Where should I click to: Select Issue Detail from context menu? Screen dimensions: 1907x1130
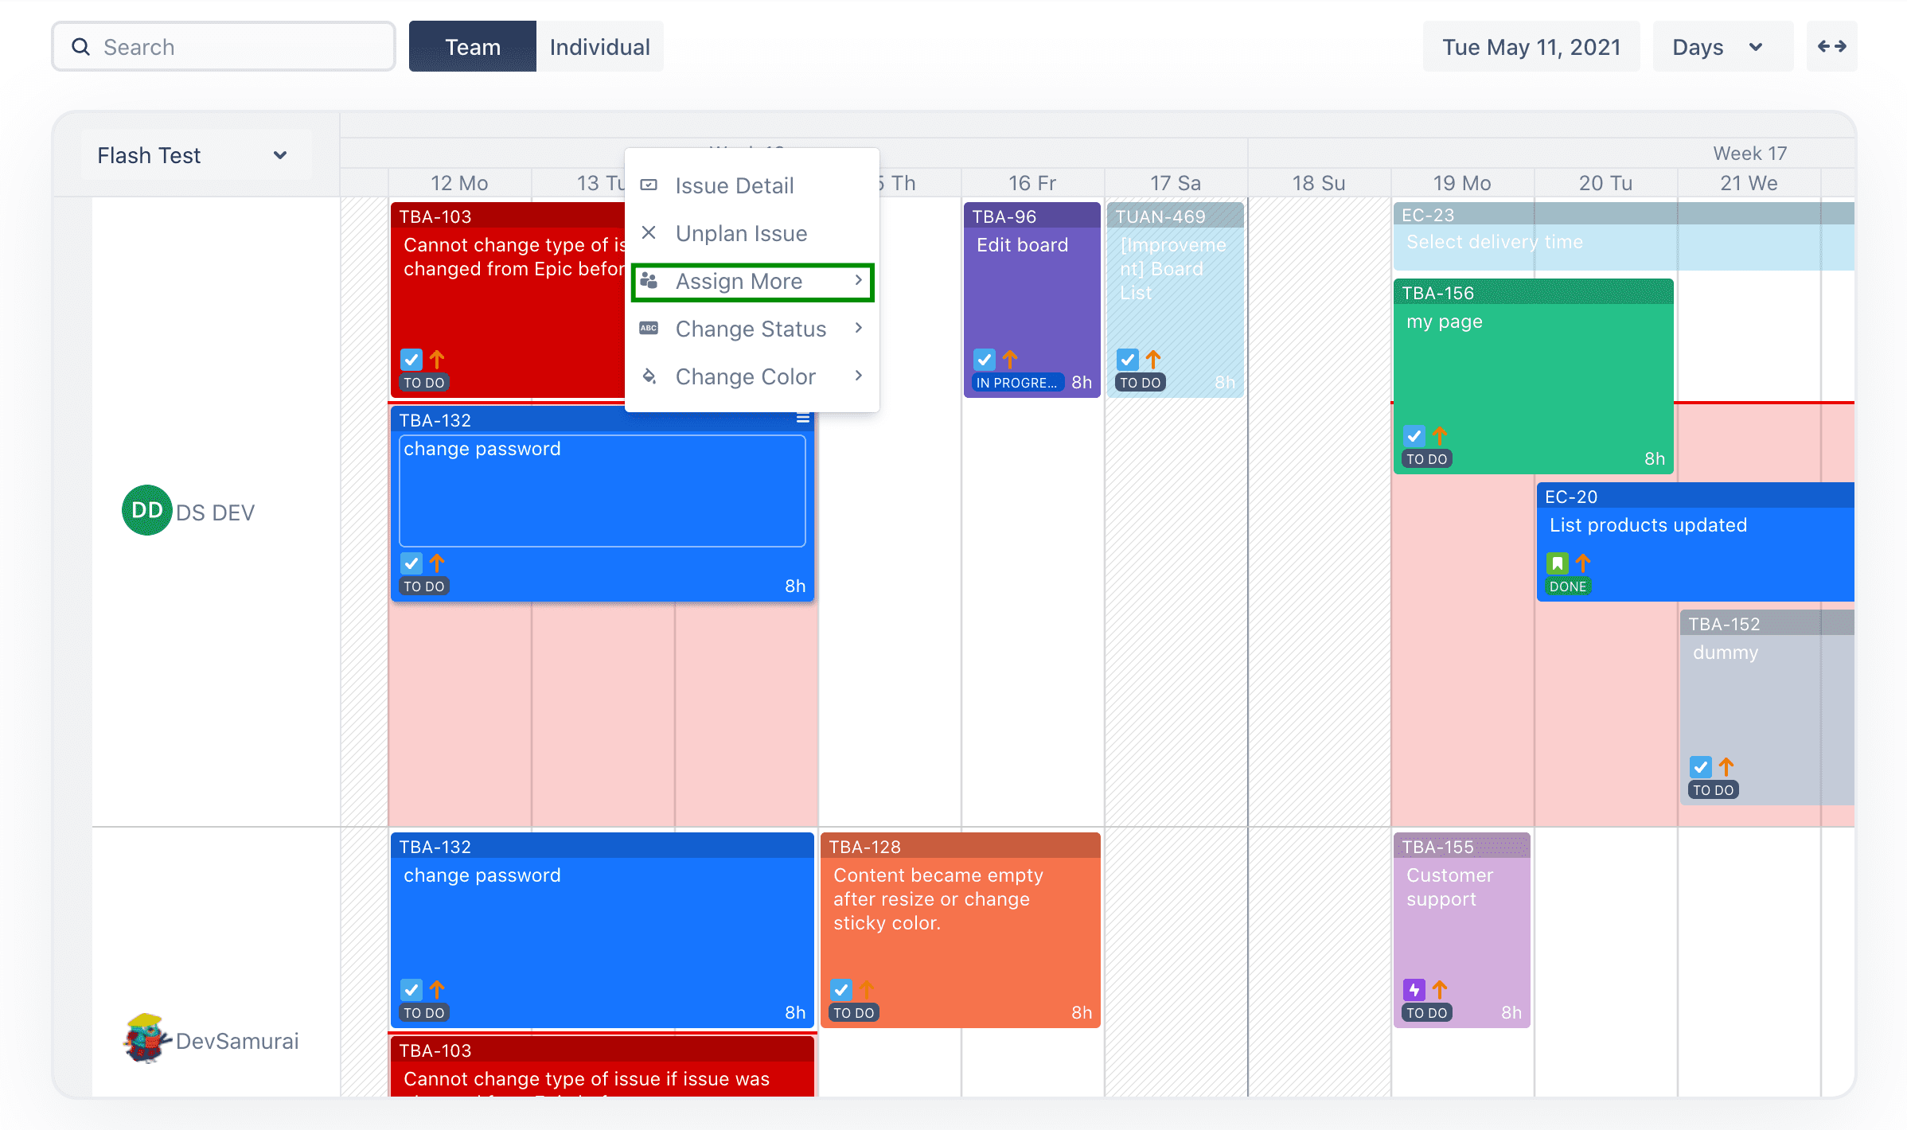pos(752,185)
